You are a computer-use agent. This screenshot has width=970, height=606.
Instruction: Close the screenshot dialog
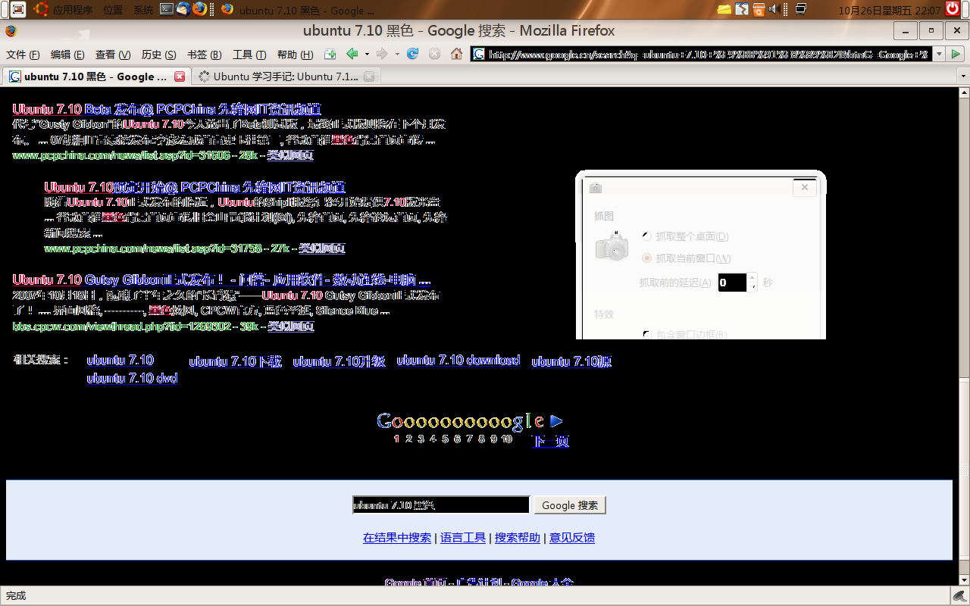(x=805, y=187)
